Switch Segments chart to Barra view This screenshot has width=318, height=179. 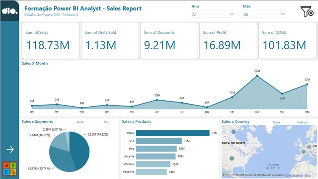tap(80, 122)
